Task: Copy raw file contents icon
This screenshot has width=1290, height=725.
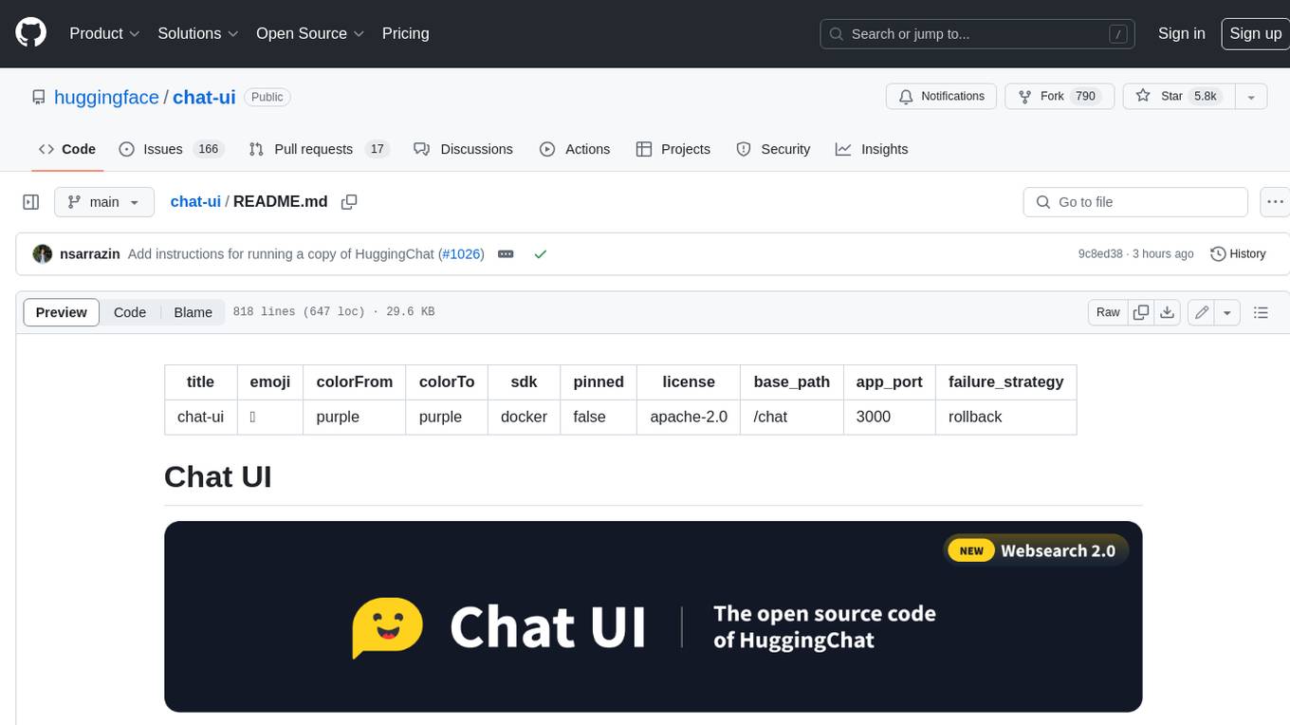Action: pyautogui.click(x=1141, y=312)
